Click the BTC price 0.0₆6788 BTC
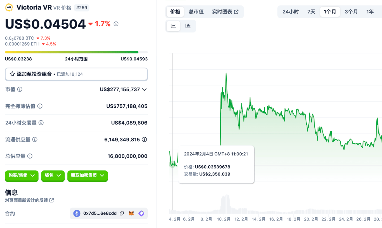Image resolution: width=382 pixels, height=228 pixels. click(20, 38)
